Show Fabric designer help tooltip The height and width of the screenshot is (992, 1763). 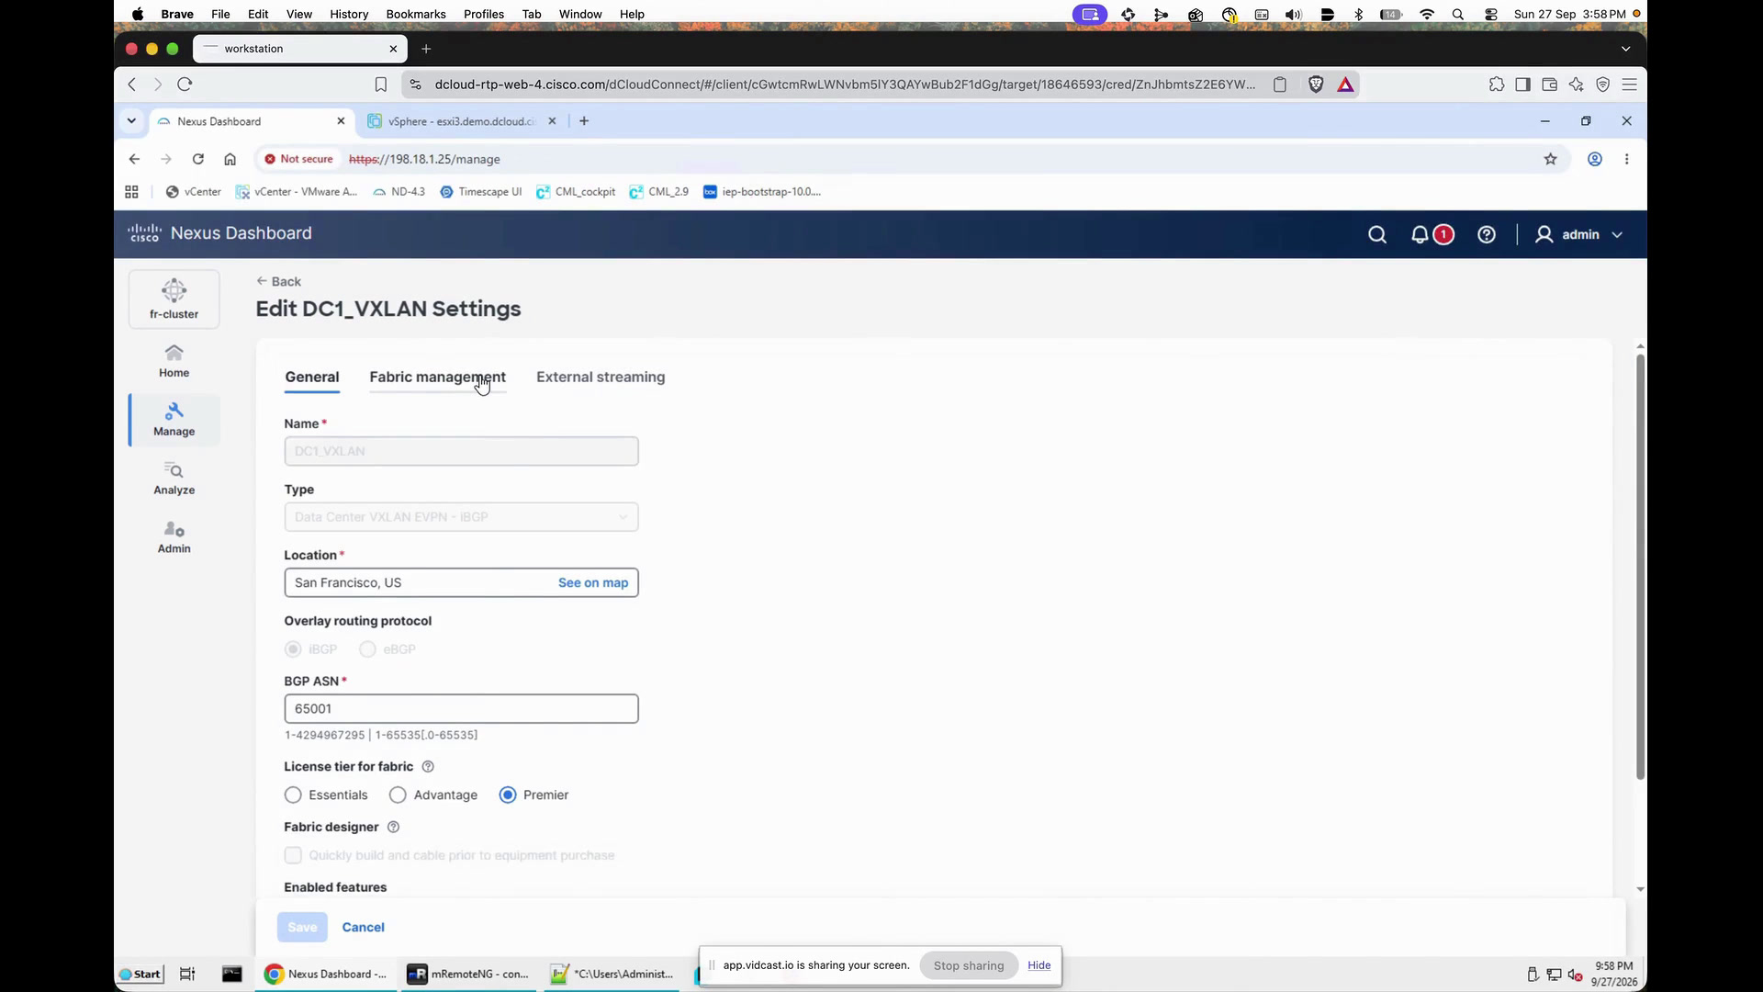394,828
